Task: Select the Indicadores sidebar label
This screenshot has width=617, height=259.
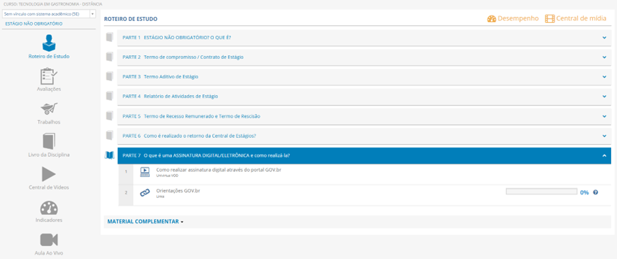Action: (x=49, y=220)
